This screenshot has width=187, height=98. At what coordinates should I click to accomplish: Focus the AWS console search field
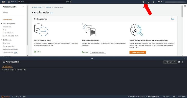[x=45, y=2]
